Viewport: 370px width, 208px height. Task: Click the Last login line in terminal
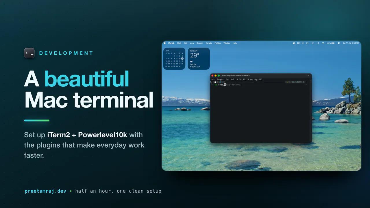[236, 79]
